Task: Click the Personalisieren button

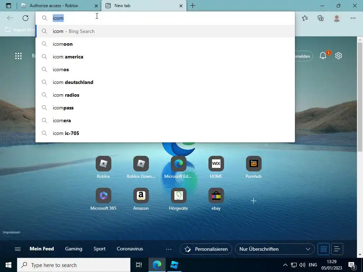Action: (x=206, y=249)
